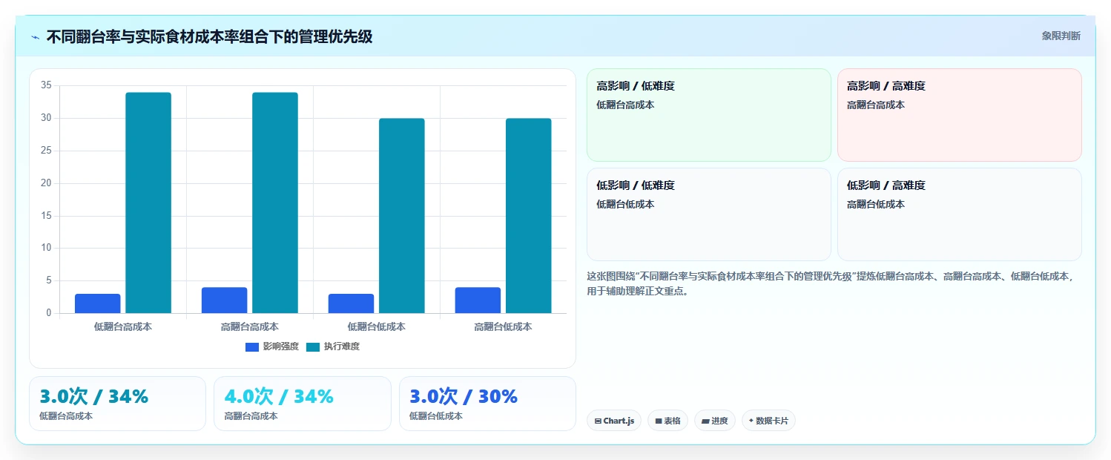The image size is (1111, 460).
Task: Click the y-axis value 20
Action: (x=46, y=183)
